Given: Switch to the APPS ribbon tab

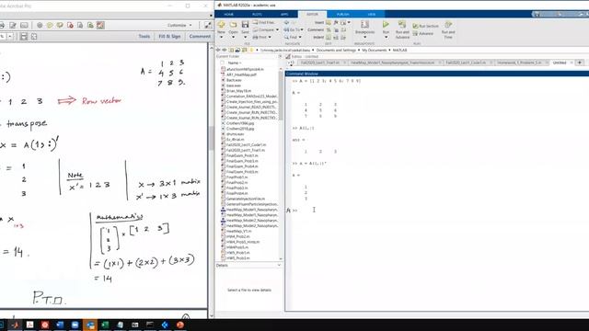Looking at the screenshot, I should (x=284, y=15).
